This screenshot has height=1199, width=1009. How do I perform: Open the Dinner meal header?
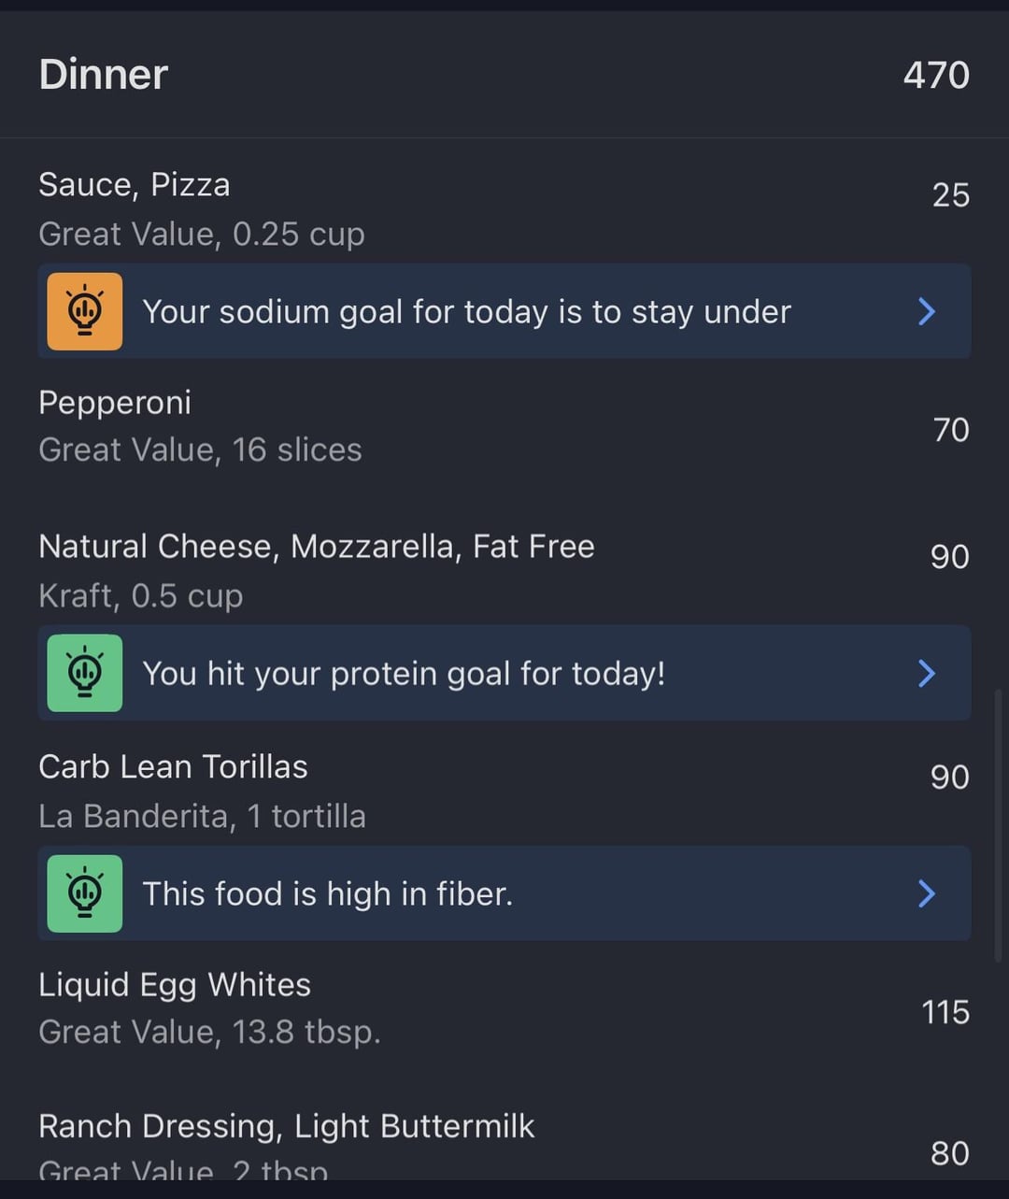click(104, 75)
